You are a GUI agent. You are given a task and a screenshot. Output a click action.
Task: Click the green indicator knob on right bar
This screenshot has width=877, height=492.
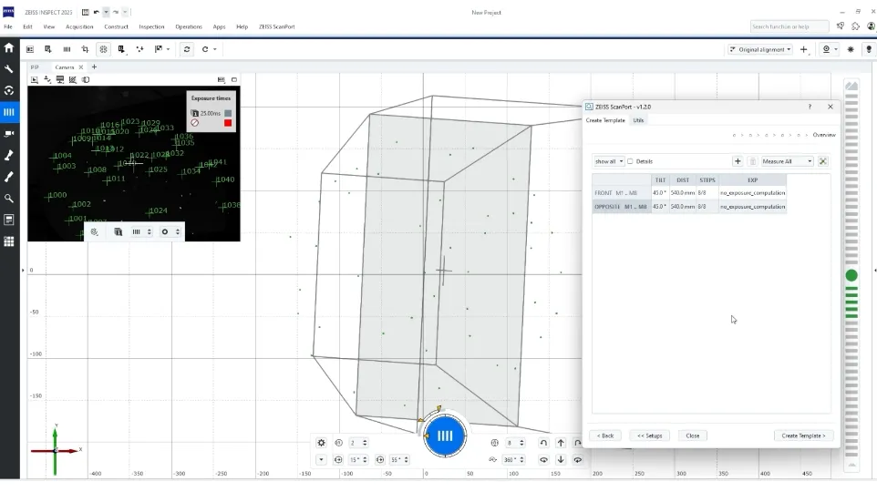tap(851, 275)
